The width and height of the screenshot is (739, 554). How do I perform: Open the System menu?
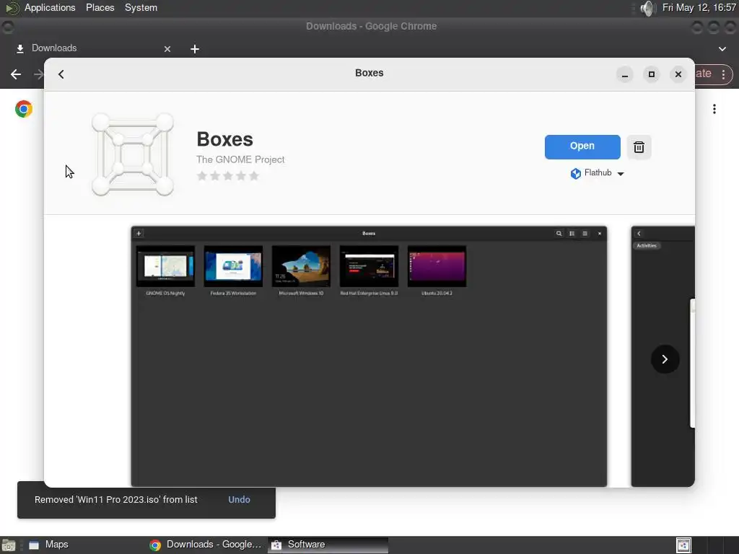point(141,7)
